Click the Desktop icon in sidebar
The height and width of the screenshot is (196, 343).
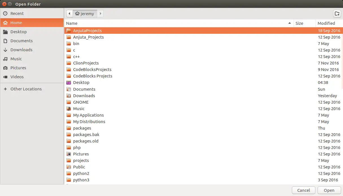pyautogui.click(x=5, y=32)
